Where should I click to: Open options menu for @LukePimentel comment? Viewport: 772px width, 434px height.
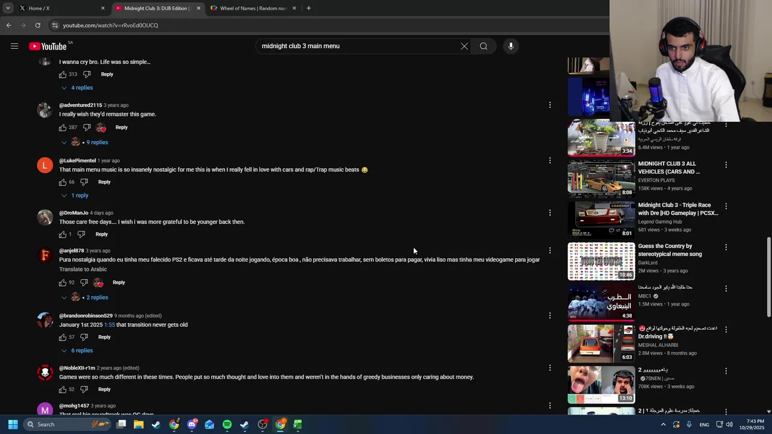(x=549, y=160)
